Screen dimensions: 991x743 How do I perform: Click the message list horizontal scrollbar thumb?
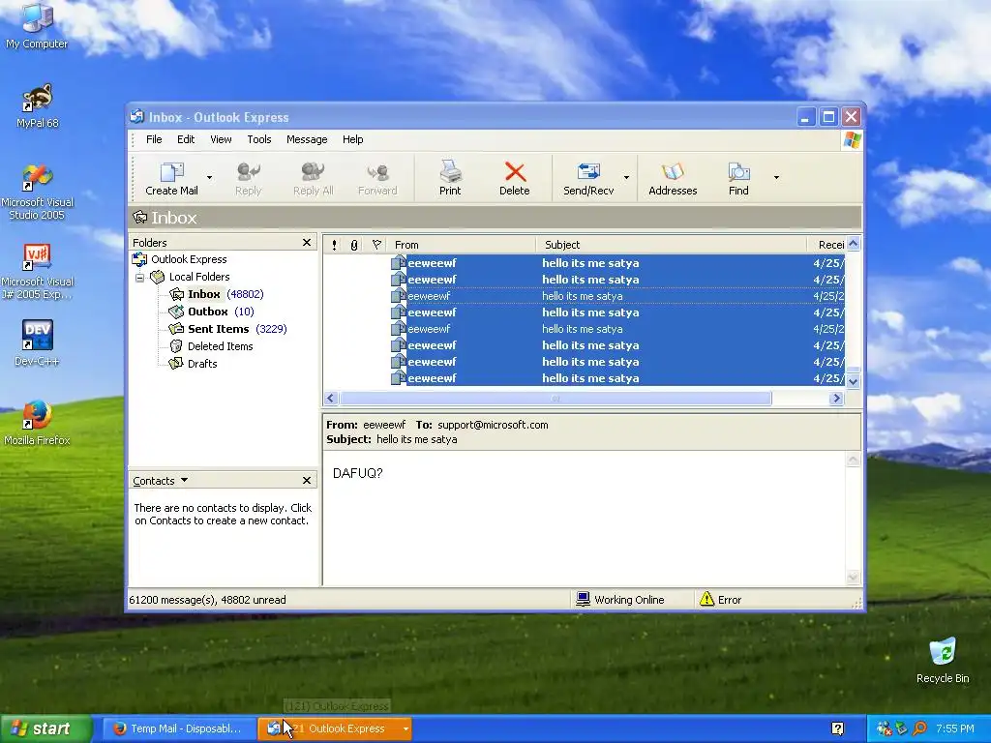point(556,398)
